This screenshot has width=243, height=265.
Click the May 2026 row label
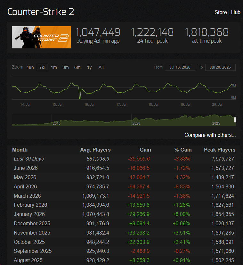coord(25,177)
